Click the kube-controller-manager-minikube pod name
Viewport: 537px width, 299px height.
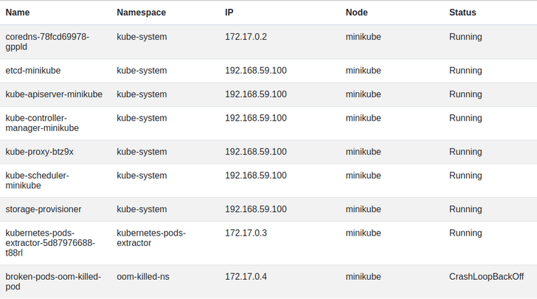42,123
